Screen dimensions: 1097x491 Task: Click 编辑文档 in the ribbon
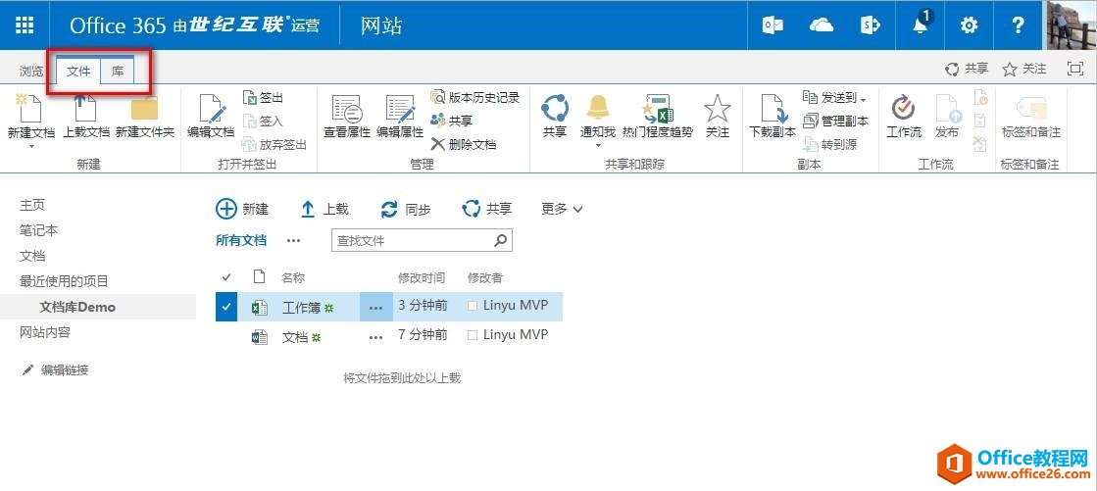click(211, 116)
